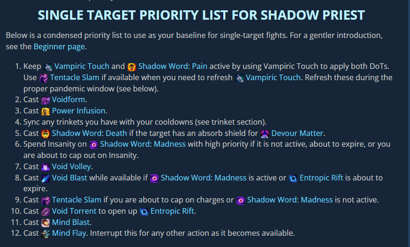Click the Mind Flay spell icon
The height and width of the screenshot is (247, 410).
[46, 233]
